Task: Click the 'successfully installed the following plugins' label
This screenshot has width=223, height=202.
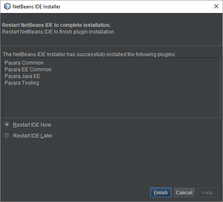Action: [89, 54]
